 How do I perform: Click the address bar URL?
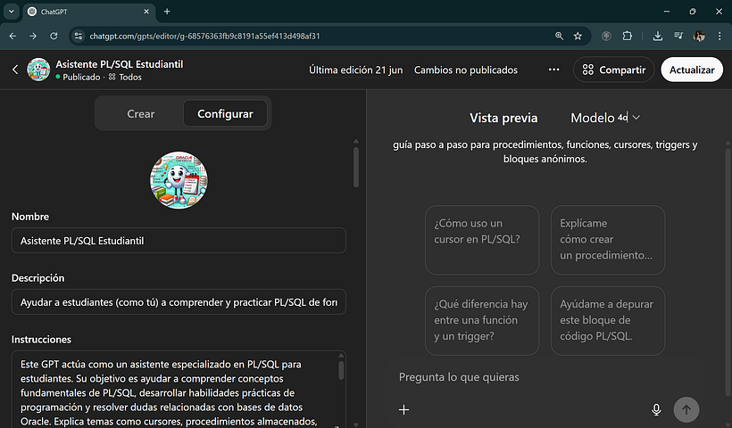click(204, 36)
